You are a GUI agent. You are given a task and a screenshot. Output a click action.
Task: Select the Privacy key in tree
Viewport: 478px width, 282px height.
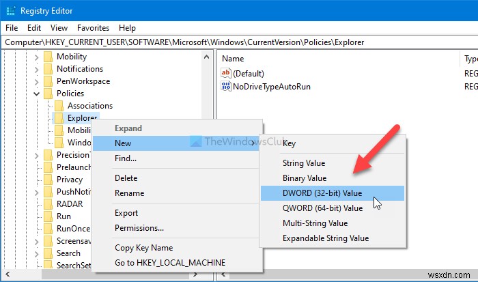(70, 180)
